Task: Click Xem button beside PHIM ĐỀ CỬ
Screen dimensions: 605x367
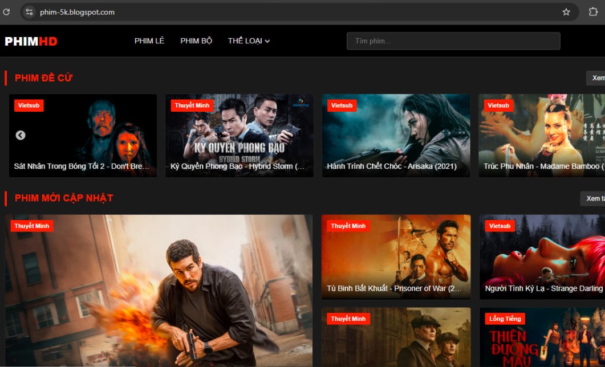Action: point(596,78)
